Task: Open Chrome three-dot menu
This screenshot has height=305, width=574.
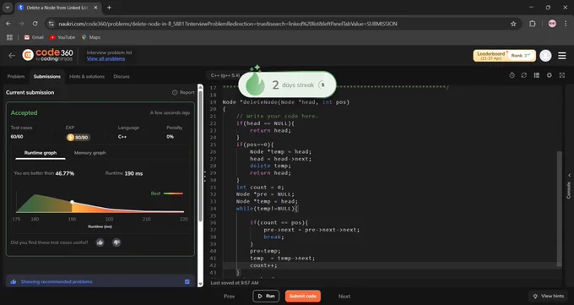Action: 566,24
